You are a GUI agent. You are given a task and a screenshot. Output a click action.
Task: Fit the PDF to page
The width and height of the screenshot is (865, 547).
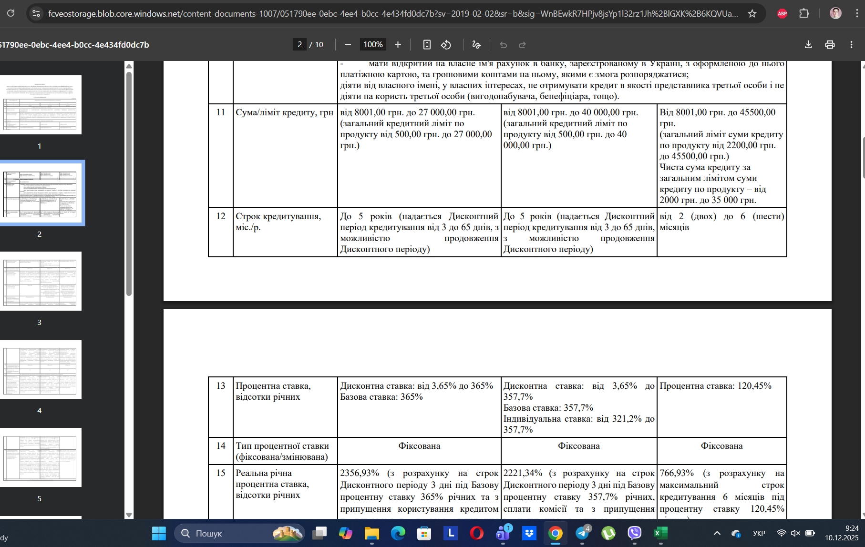pyautogui.click(x=427, y=44)
